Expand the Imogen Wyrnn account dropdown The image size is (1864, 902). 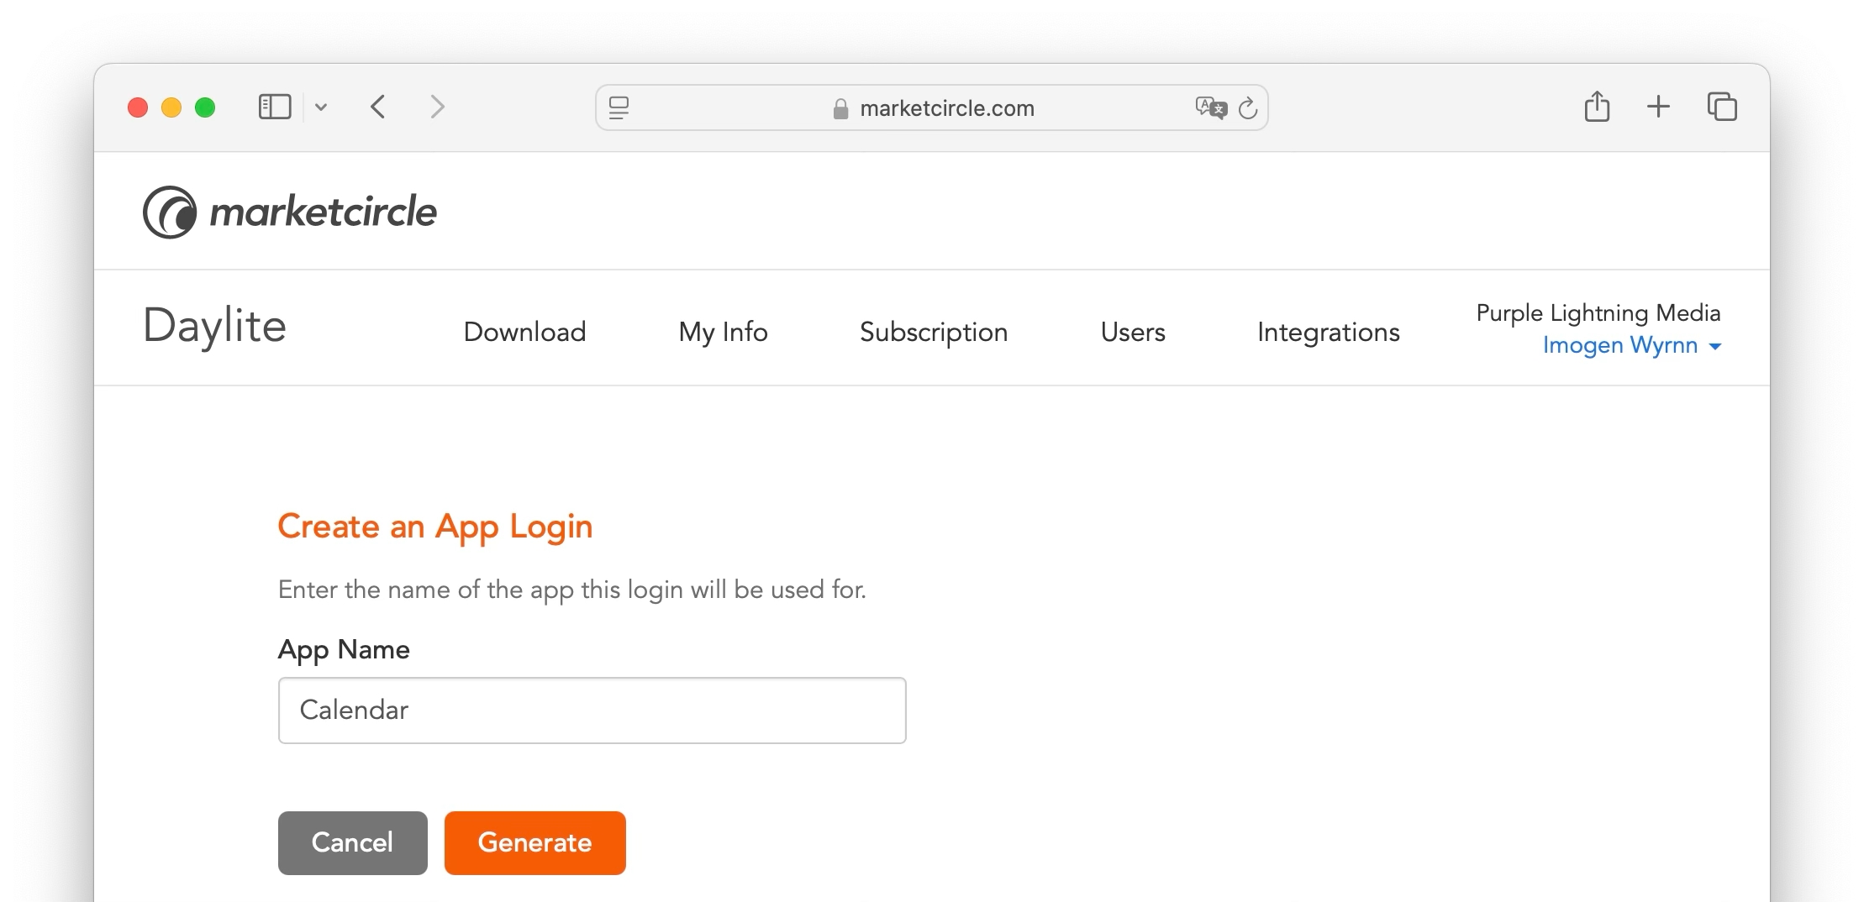(x=1631, y=345)
